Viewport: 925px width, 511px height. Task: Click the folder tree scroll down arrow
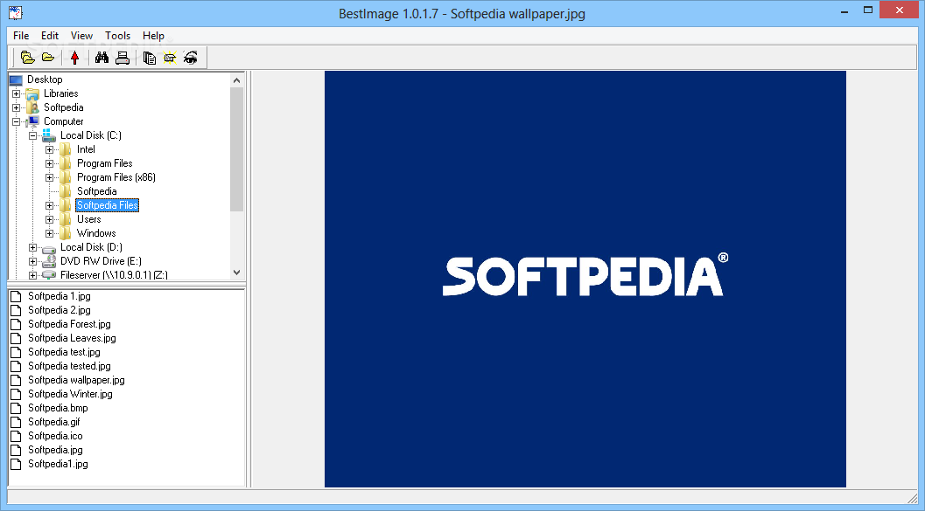[236, 272]
